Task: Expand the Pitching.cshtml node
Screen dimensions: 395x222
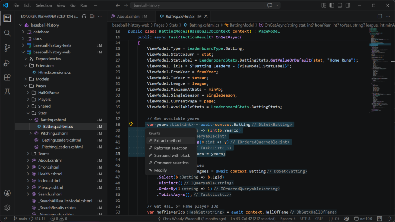Action: click(x=31, y=133)
